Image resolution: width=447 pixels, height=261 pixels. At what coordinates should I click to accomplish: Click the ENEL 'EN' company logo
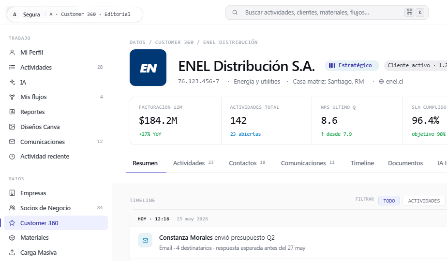[x=148, y=68]
